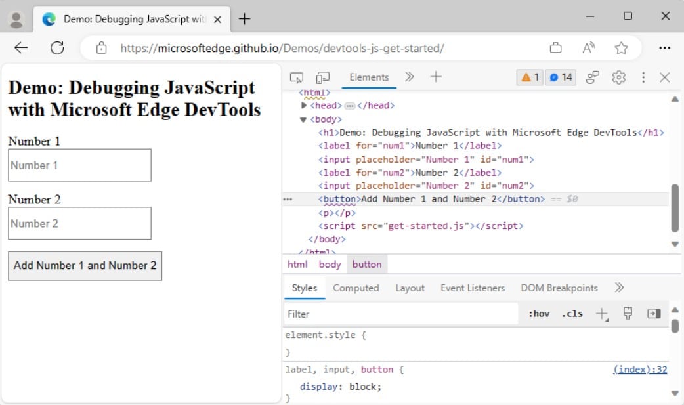The height and width of the screenshot is (405, 684).
Task: Add a tool with DevTools plus icon
Action: click(435, 77)
